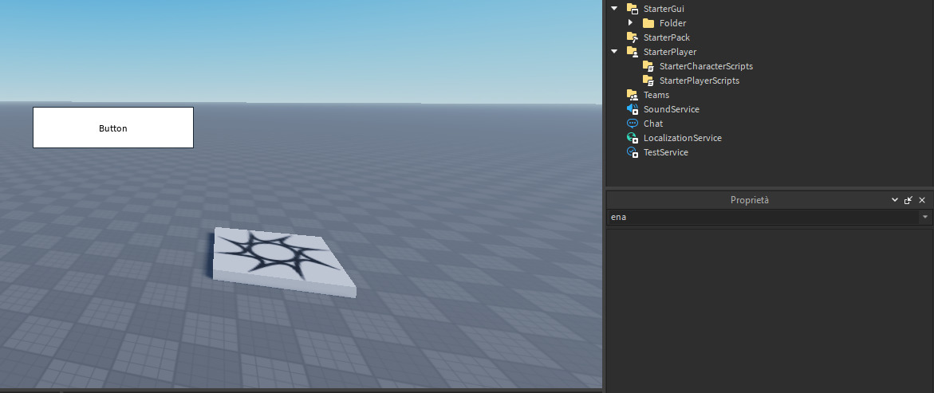Click the TestService icon
The width and height of the screenshot is (934, 393).
tap(633, 151)
